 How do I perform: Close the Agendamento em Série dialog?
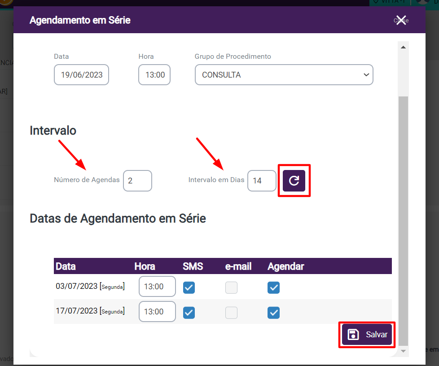point(401,20)
